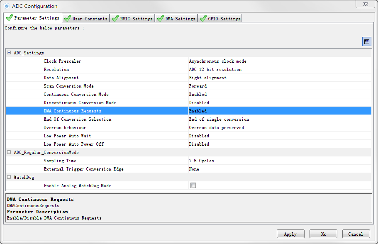
Task: Change Discontinuous Conversion Mode Disabled value
Action: 280,103
